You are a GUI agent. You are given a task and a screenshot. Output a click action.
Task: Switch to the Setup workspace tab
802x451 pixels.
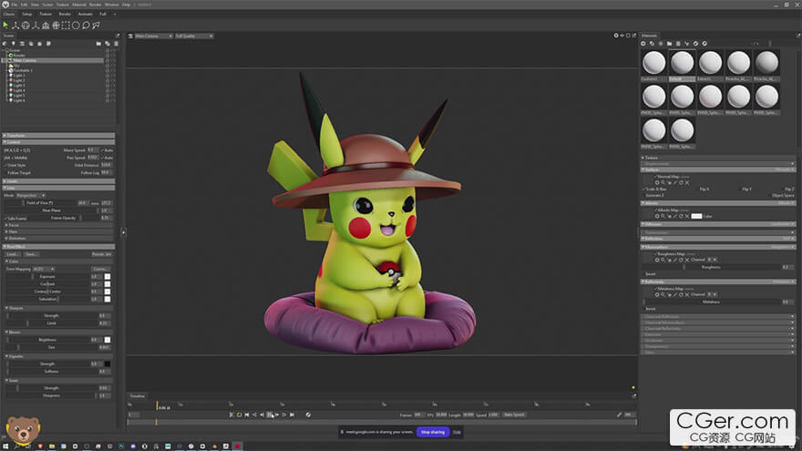point(26,15)
